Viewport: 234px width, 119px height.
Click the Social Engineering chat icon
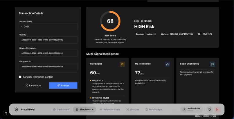(x=212, y=64)
